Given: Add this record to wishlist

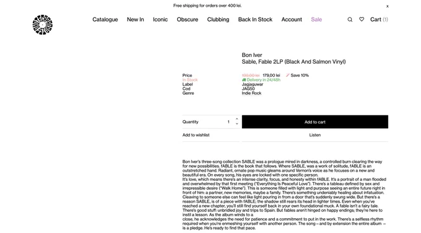Looking at the screenshot, I should [196, 135].
